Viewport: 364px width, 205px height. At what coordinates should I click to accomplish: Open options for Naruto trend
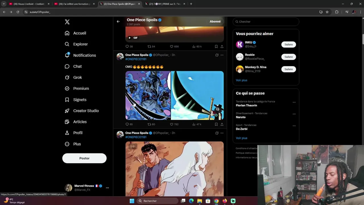pyautogui.click(x=294, y=114)
